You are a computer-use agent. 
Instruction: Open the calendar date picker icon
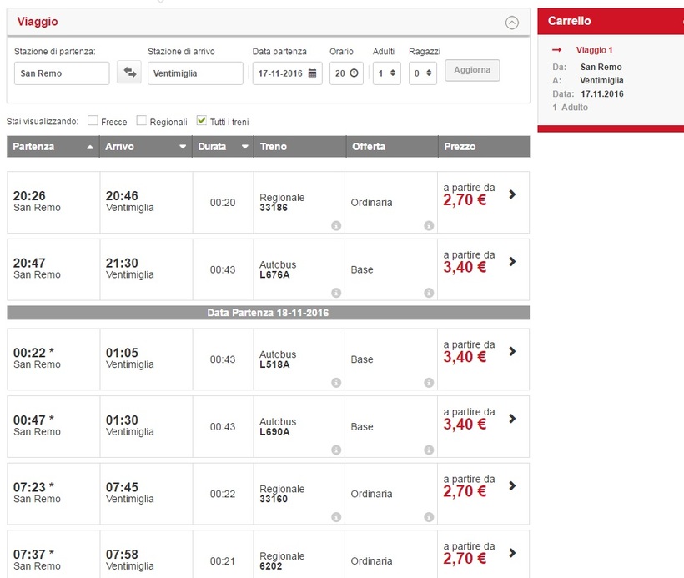313,73
